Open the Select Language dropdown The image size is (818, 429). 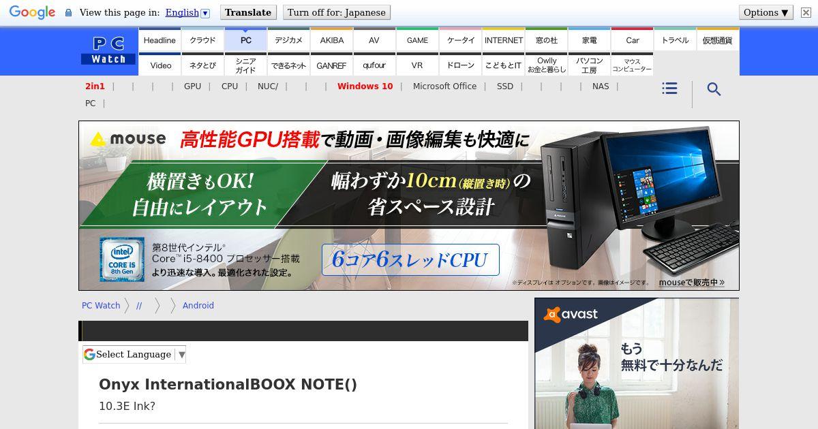coord(134,354)
